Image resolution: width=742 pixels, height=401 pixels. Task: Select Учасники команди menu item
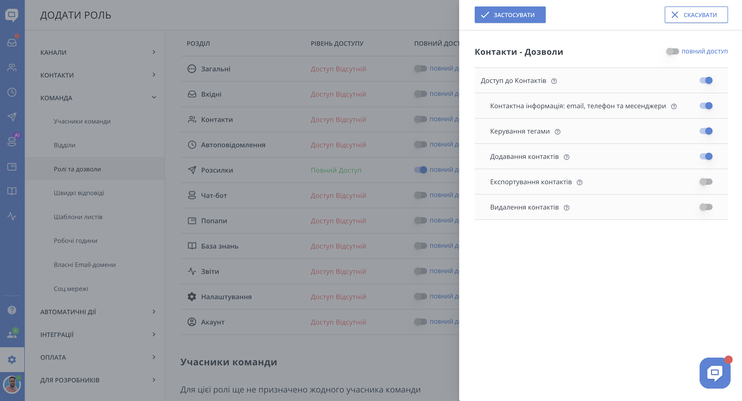pyautogui.click(x=82, y=121)
